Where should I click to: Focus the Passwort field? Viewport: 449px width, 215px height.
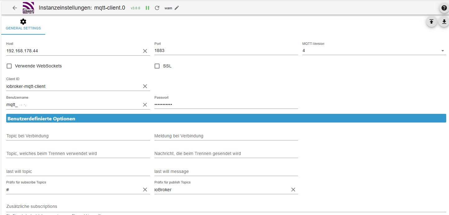(x=226, y=105)
